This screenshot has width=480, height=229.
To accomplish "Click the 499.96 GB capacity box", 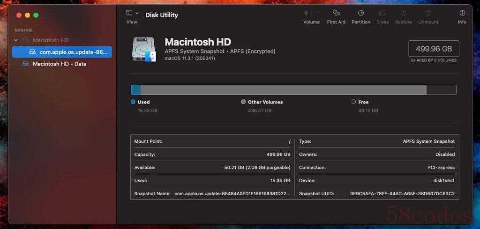I will click(434, 49).
